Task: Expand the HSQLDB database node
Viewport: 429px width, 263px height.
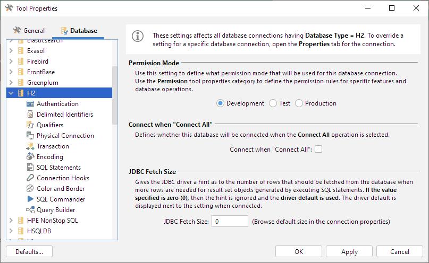Action: tap(11, 231)
